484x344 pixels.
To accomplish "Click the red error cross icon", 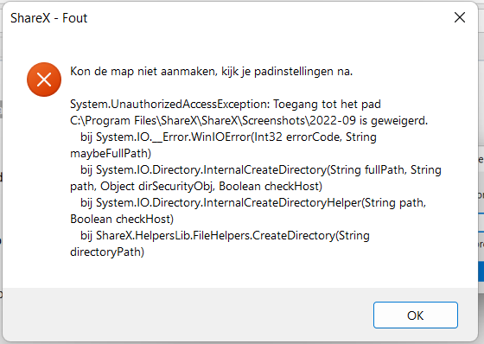I will point(44,80).
